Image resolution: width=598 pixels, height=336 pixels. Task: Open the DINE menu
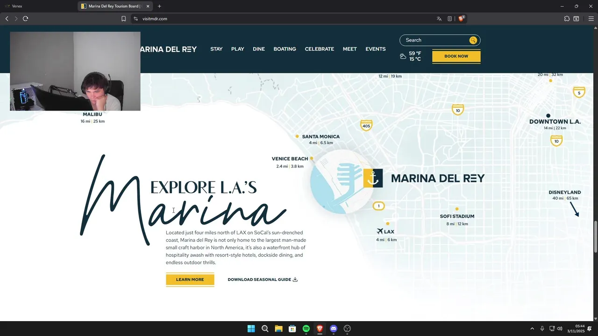[259, 49]
